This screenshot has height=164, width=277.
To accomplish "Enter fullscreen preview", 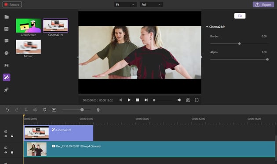I will 197,100.
